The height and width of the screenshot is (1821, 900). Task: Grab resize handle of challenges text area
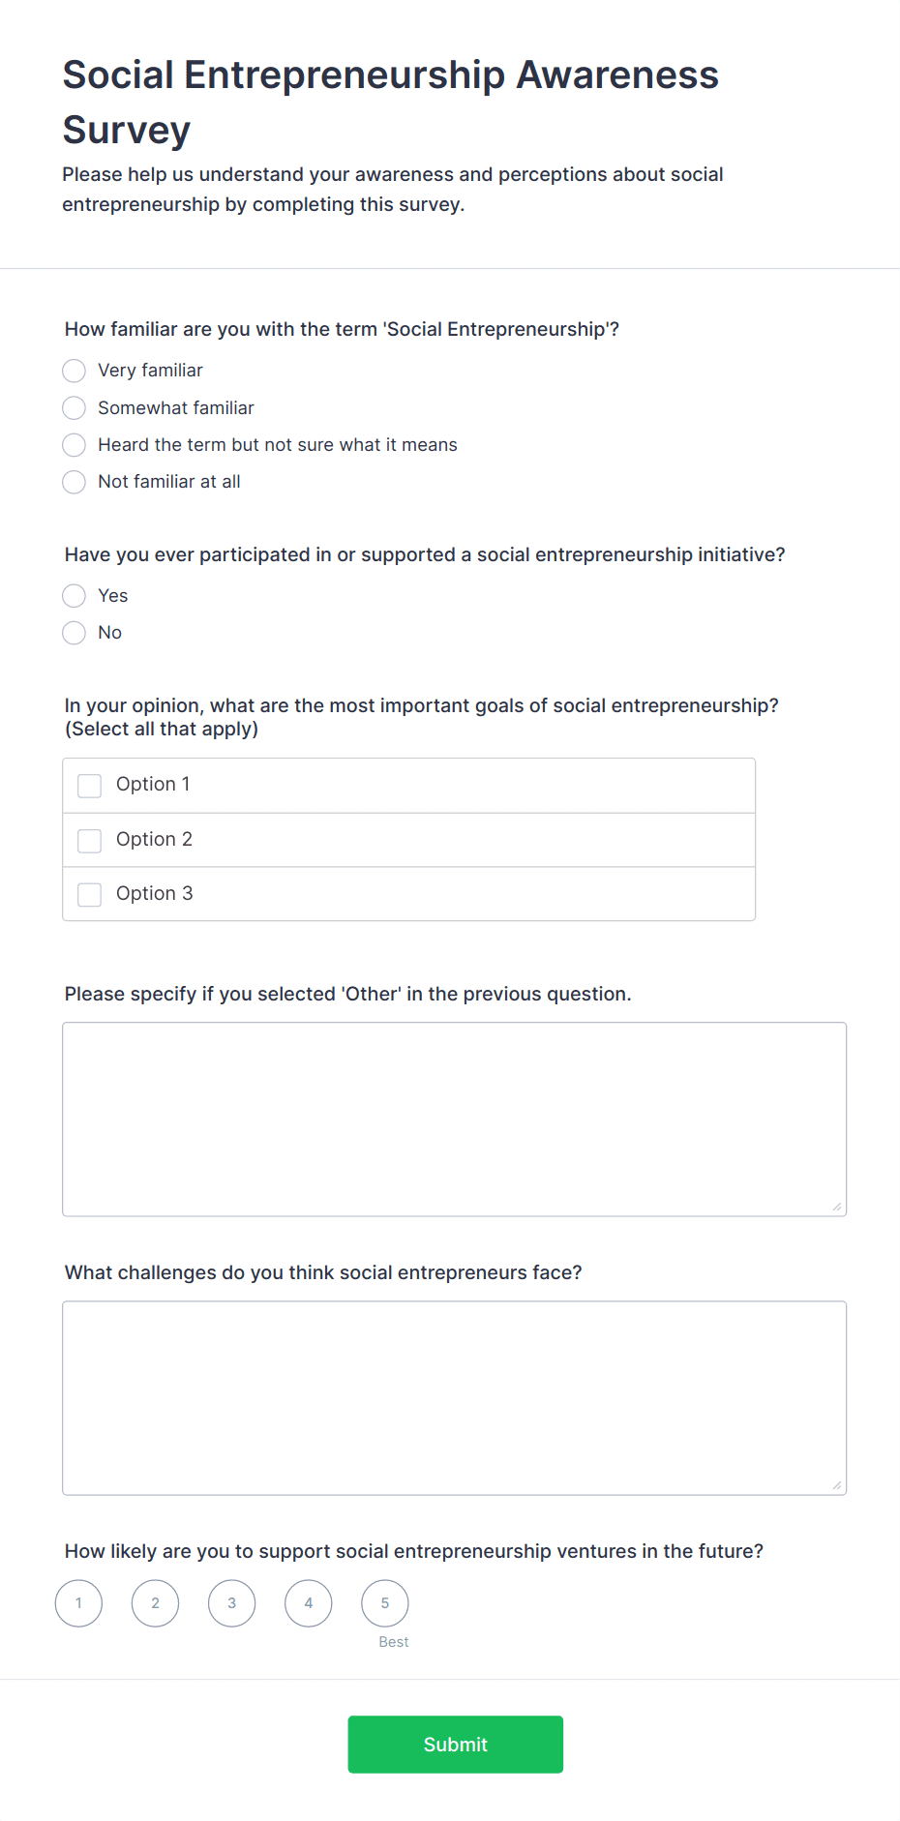(837, 1485)
